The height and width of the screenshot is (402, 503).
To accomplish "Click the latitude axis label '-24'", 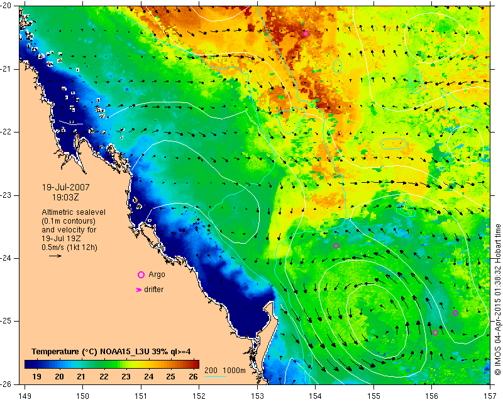I will point(7,258).
